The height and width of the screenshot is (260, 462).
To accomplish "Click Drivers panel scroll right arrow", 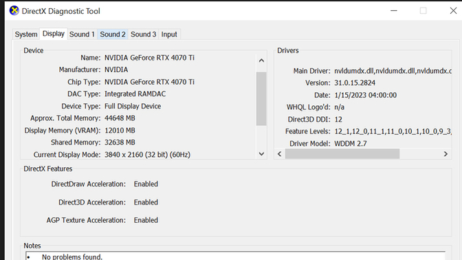I will click(445, 154).
